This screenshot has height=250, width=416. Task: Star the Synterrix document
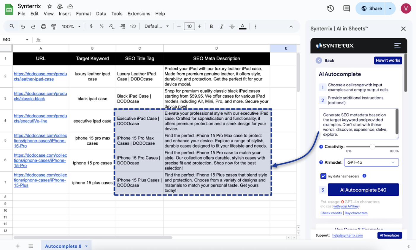tap(50, 6)
